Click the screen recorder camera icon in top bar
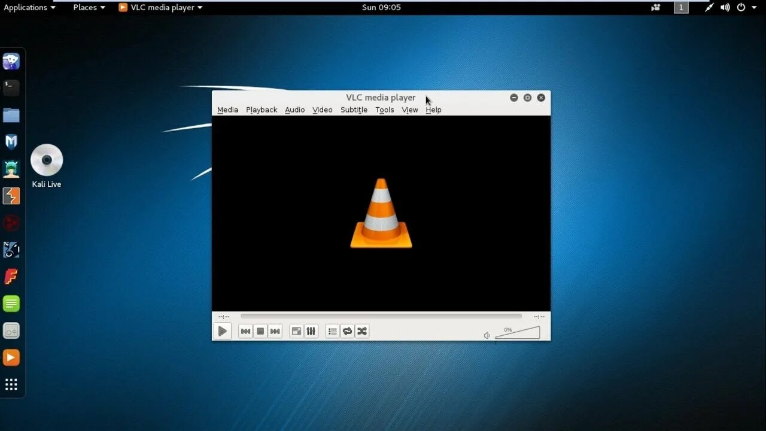 (x=656, y=7)
